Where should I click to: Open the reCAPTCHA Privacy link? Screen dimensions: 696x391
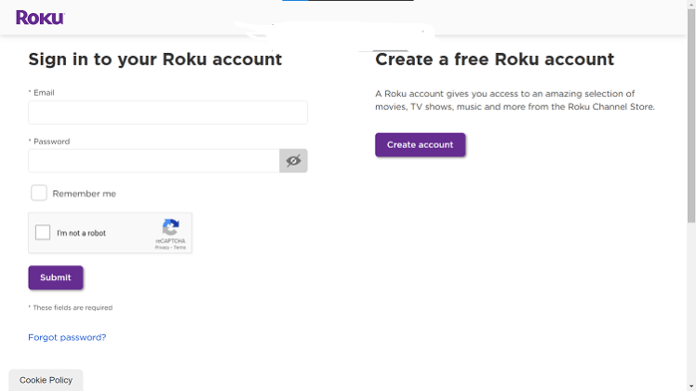click(x=162, y=248)
